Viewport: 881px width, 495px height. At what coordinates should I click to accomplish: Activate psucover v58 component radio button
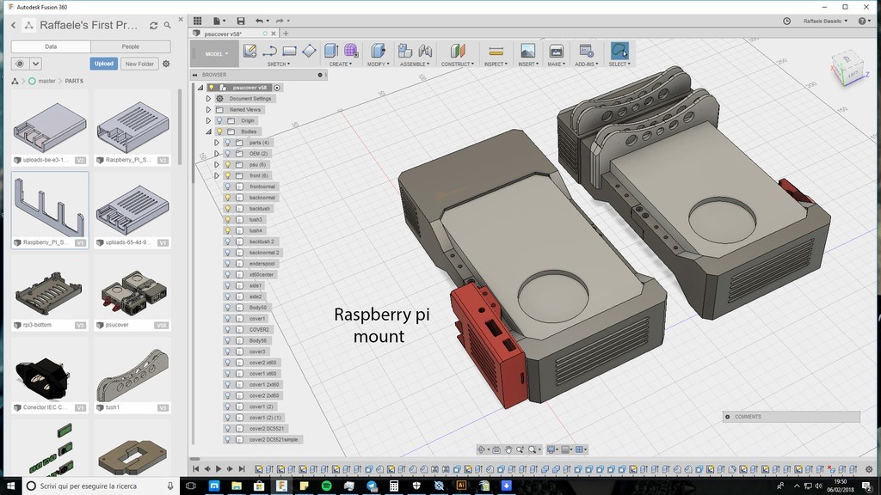point(277,88)
